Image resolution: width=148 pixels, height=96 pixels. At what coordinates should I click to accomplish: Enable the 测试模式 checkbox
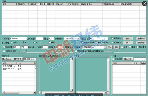pos(137,47)
